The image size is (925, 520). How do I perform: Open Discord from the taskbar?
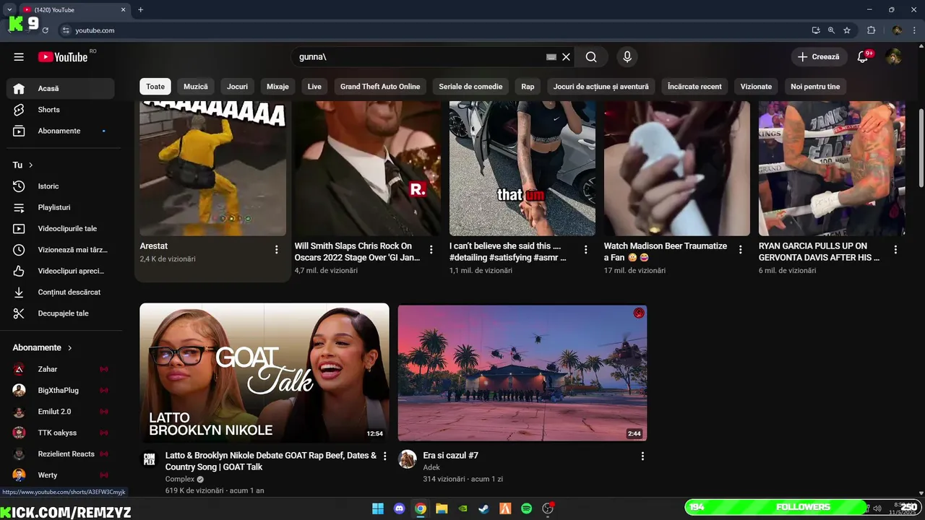tap(399, 508)
